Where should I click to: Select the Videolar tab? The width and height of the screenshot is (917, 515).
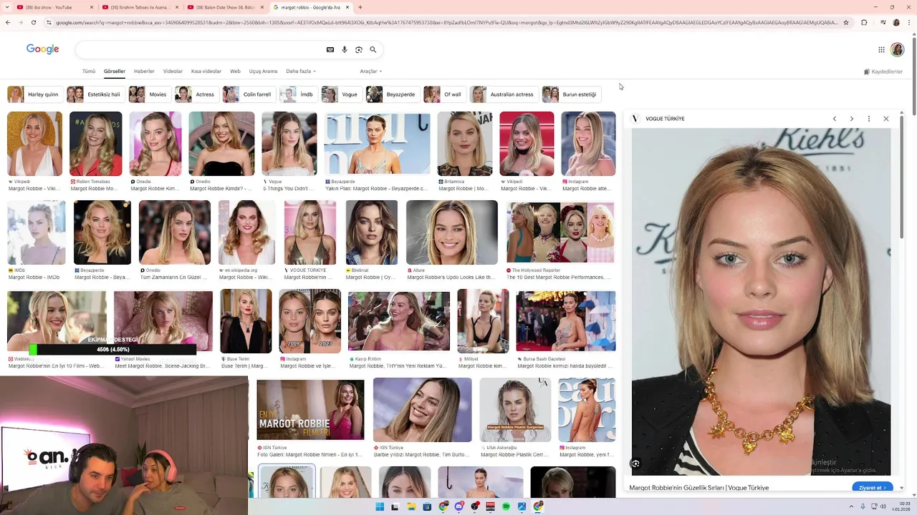(x=173, y=72)
